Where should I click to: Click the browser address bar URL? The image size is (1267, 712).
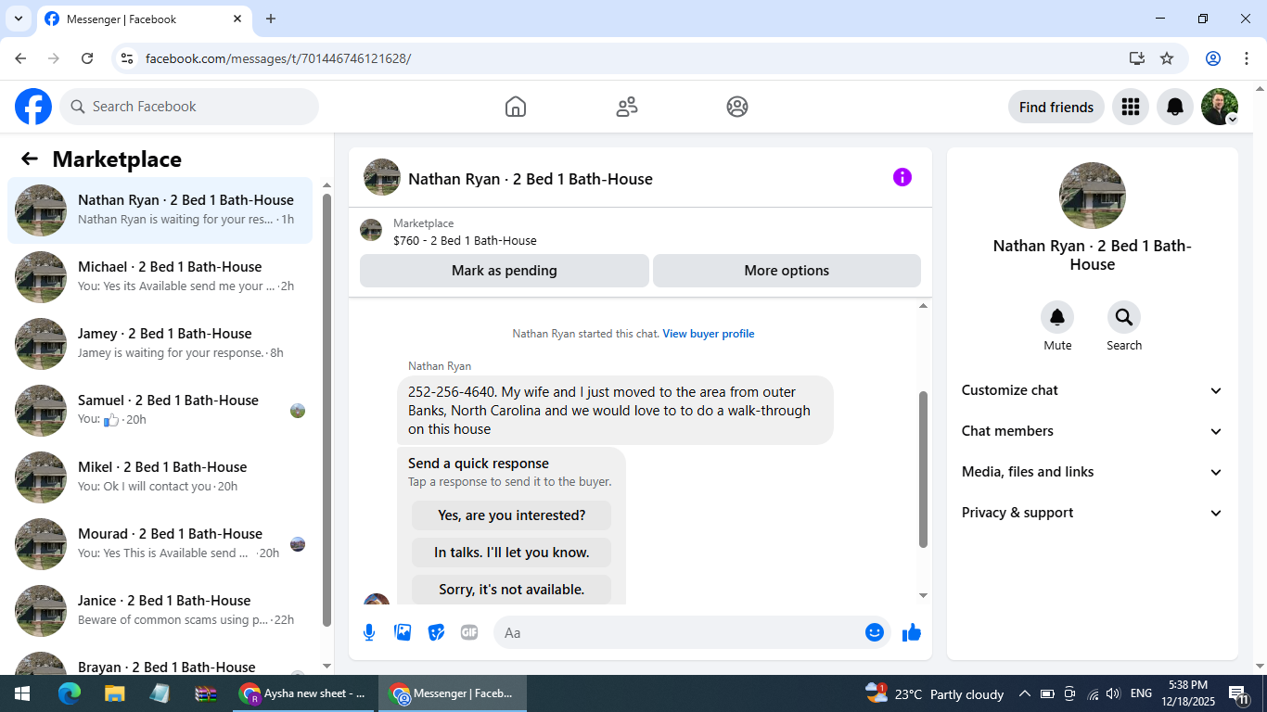(278, 58)
